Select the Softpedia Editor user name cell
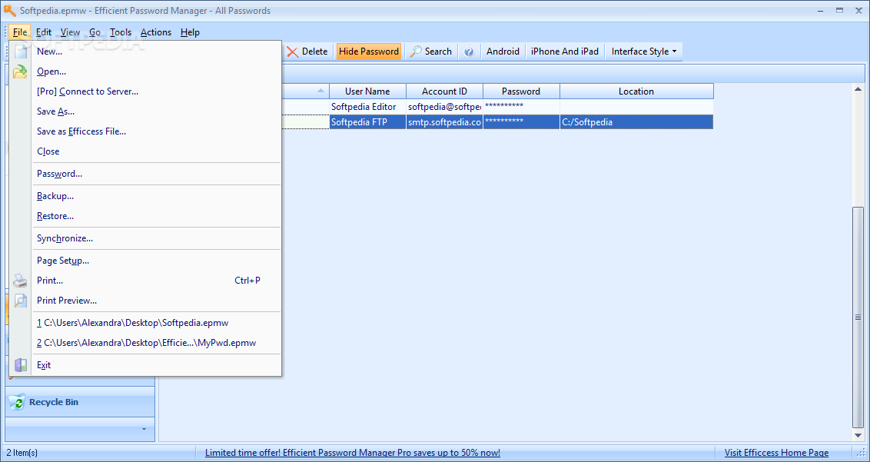 tap(367, 107)
